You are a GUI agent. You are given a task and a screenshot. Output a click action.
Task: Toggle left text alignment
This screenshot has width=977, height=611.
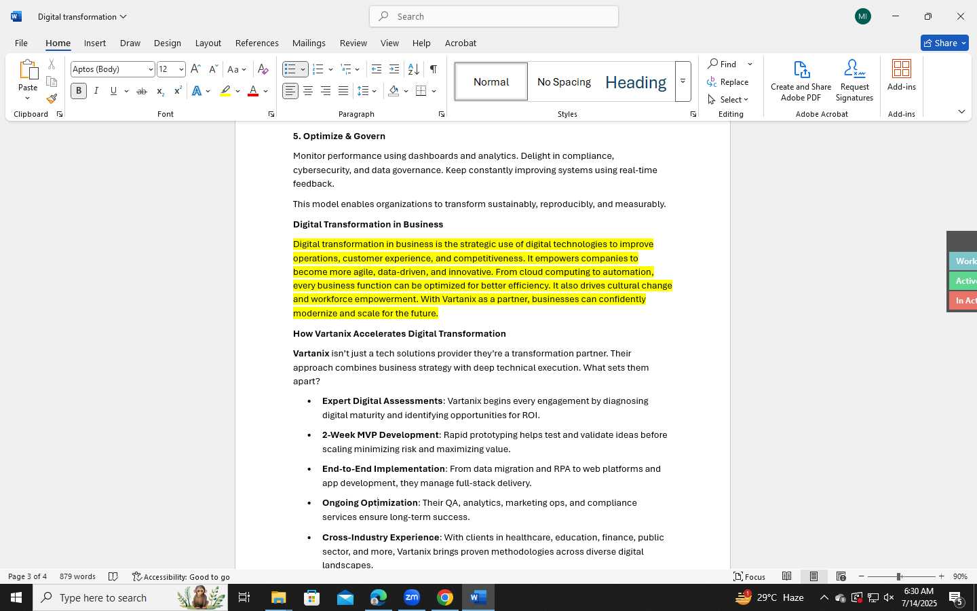(290, 91)
